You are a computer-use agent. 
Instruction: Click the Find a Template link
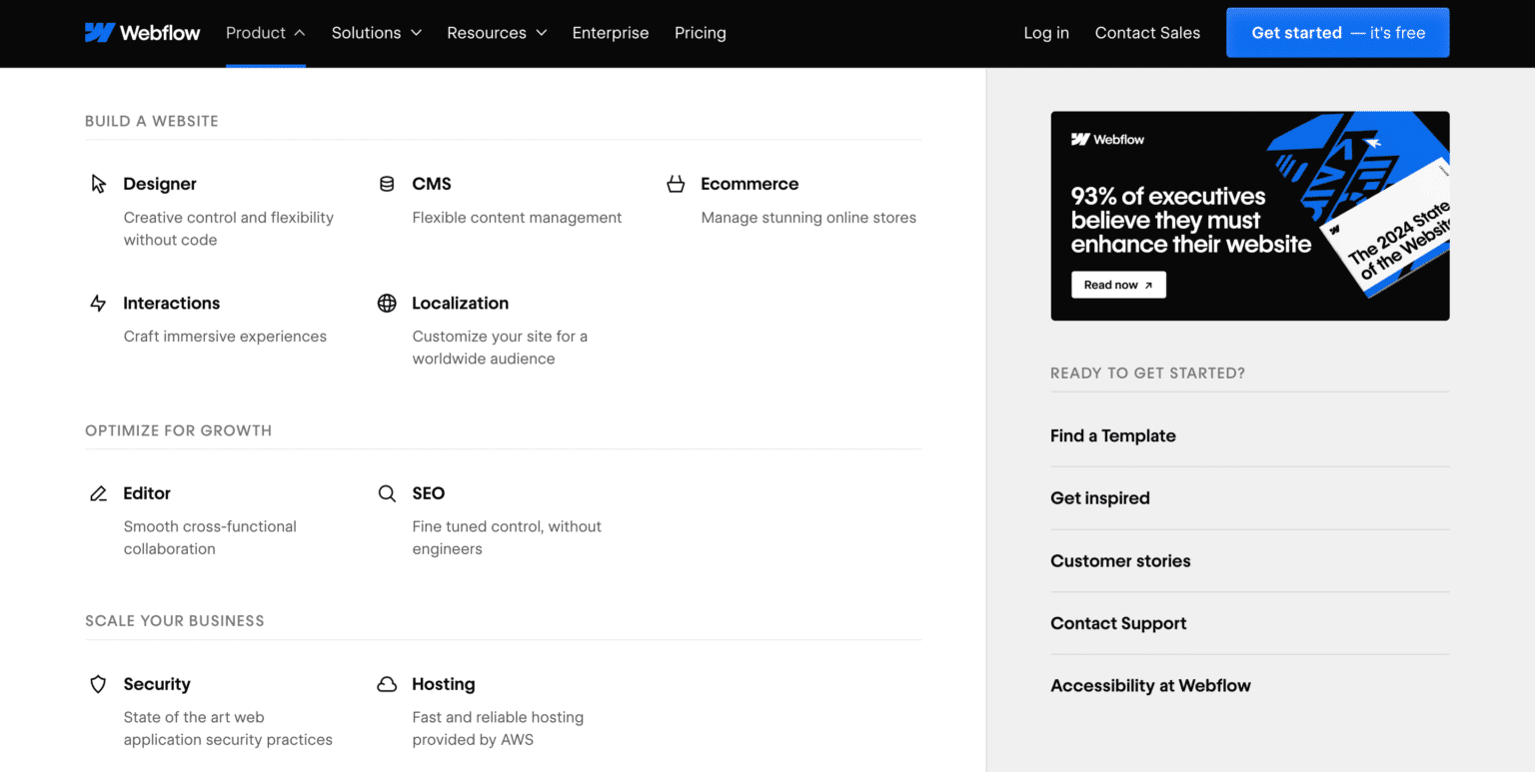coord(1112,435)
